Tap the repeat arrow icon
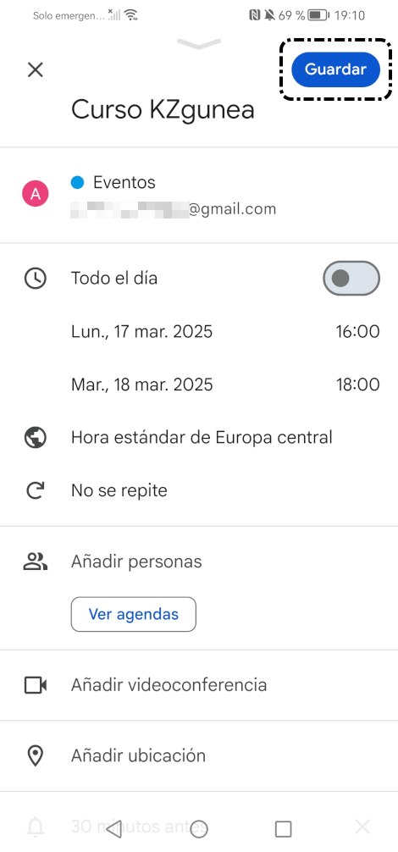 (x=36, y=490)
